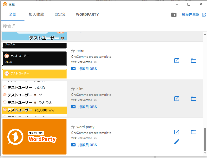Edit word-party template with pencil icon
This screenshot has height=158, width=207.
coord(177,141)
